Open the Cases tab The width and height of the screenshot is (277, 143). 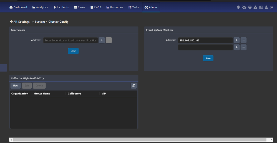pos(79,7)
